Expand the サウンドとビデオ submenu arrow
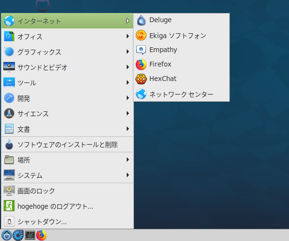Image resolution: width=289 pixels, height=241 pixels. tap(128, 67)
